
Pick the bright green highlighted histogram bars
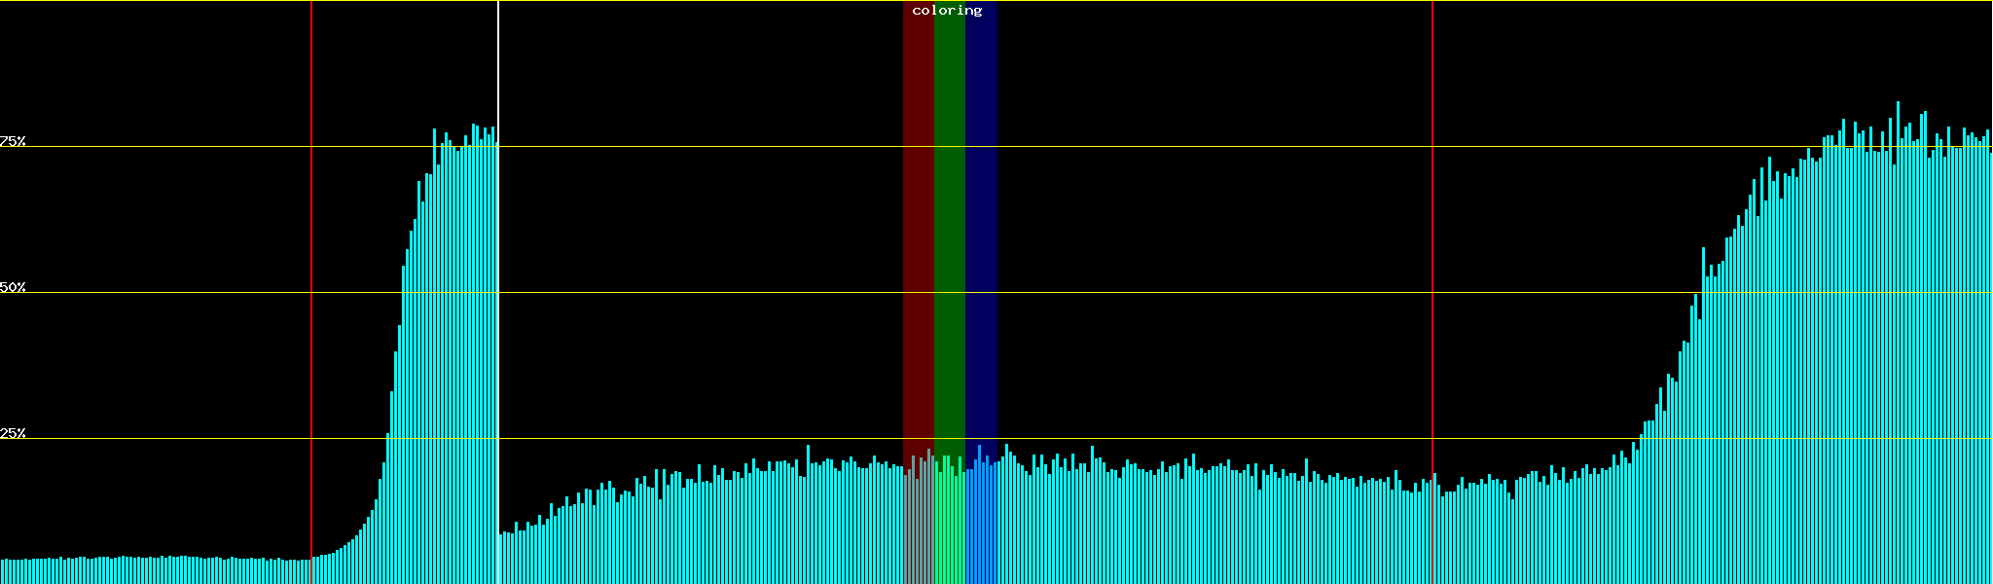pyautogui.click(x=949, y=526)
